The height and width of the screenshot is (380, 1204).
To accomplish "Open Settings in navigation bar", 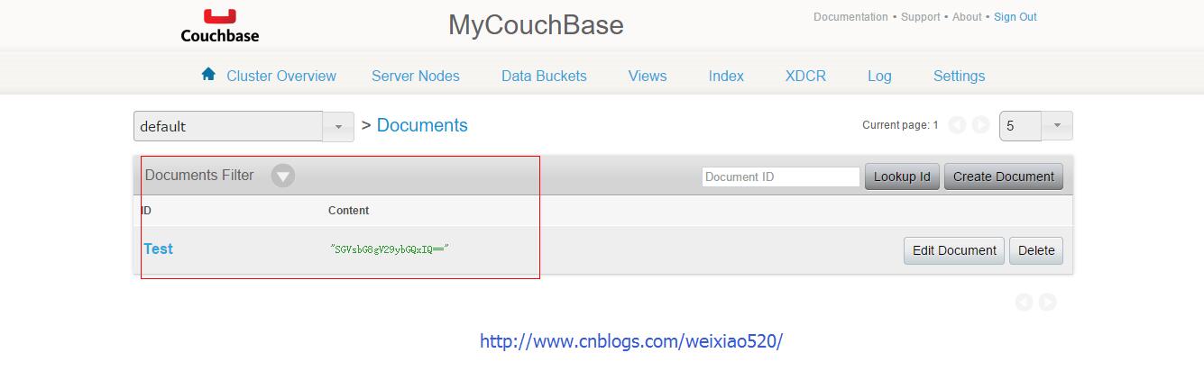I will tap(959, 76).
